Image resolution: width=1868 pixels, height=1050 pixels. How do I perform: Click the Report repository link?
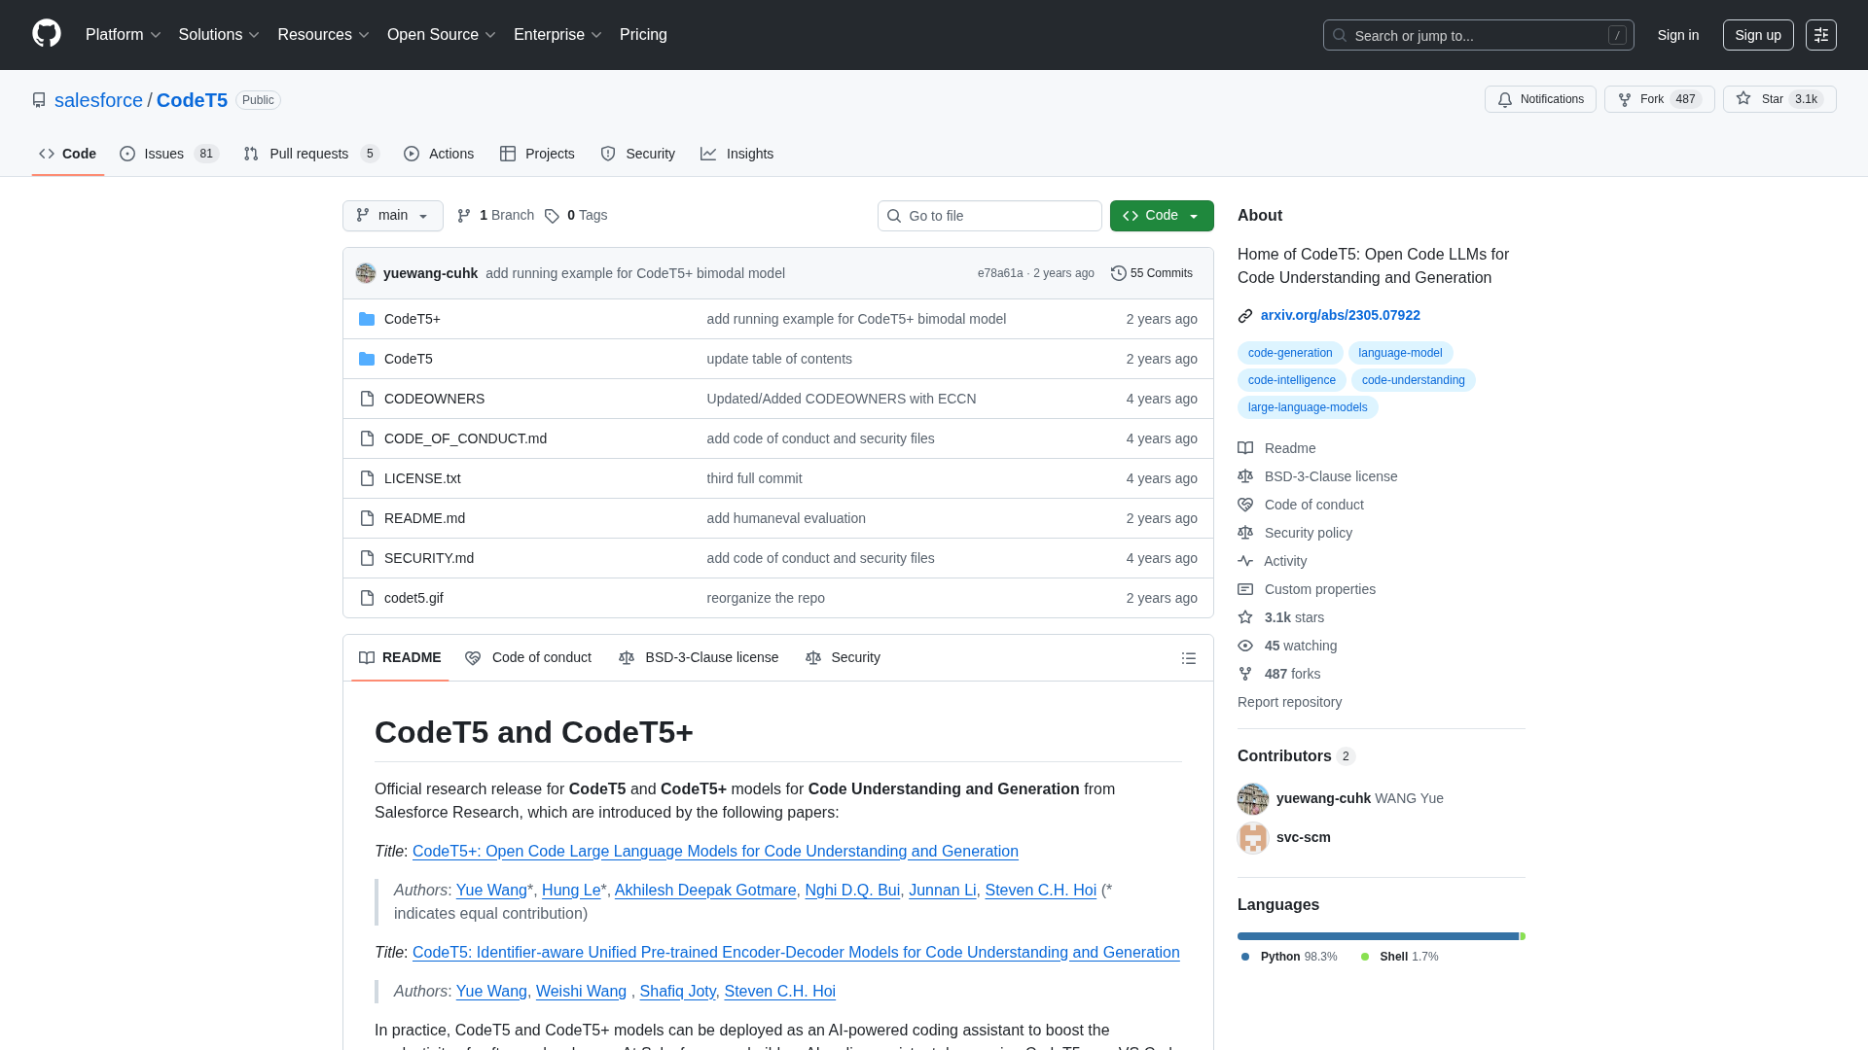point(1289,702)
